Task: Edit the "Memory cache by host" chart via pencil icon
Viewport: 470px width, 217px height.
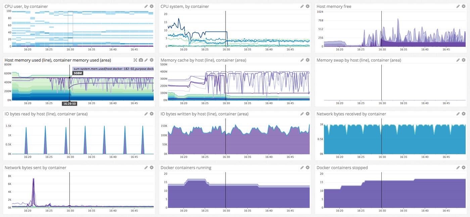Action: coord(302,60)
